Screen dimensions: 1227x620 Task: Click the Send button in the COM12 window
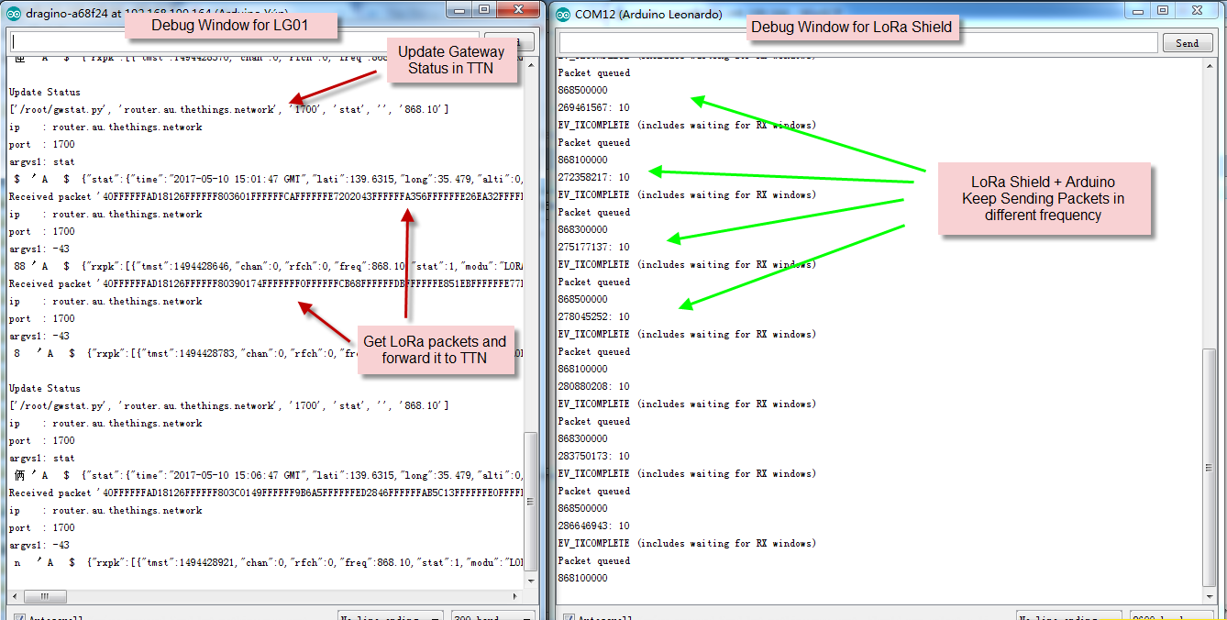[x=1187, y=43]
